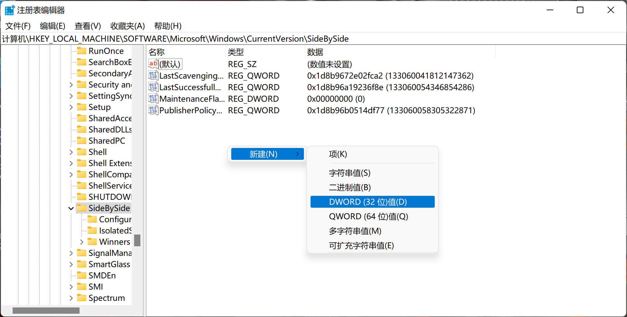
Task: Click the SharedPC folder icon
Action: coord(82,140)
